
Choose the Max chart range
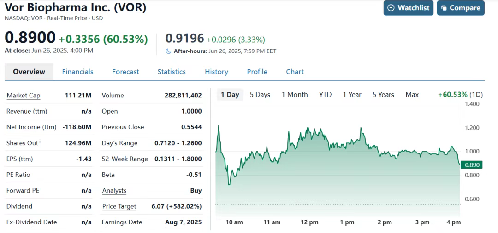(x=412, y=95)
